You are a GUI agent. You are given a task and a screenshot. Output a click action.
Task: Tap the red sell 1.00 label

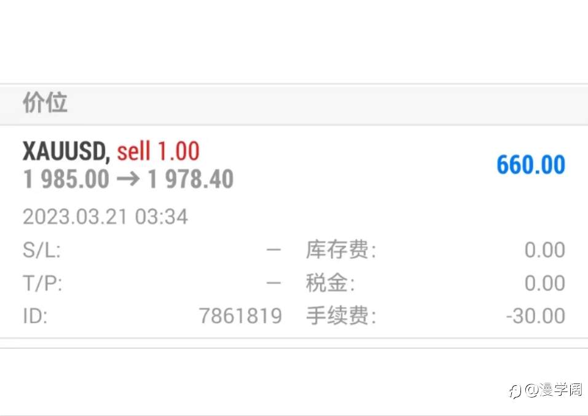(x=159, y=151)
